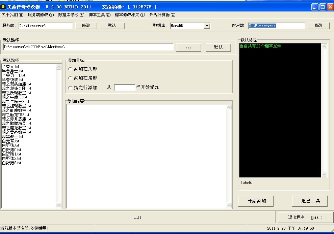The width and height of the screenshot is (334, 234).
Task: Open 数据库修改 menu
Action: pos(71,15)
